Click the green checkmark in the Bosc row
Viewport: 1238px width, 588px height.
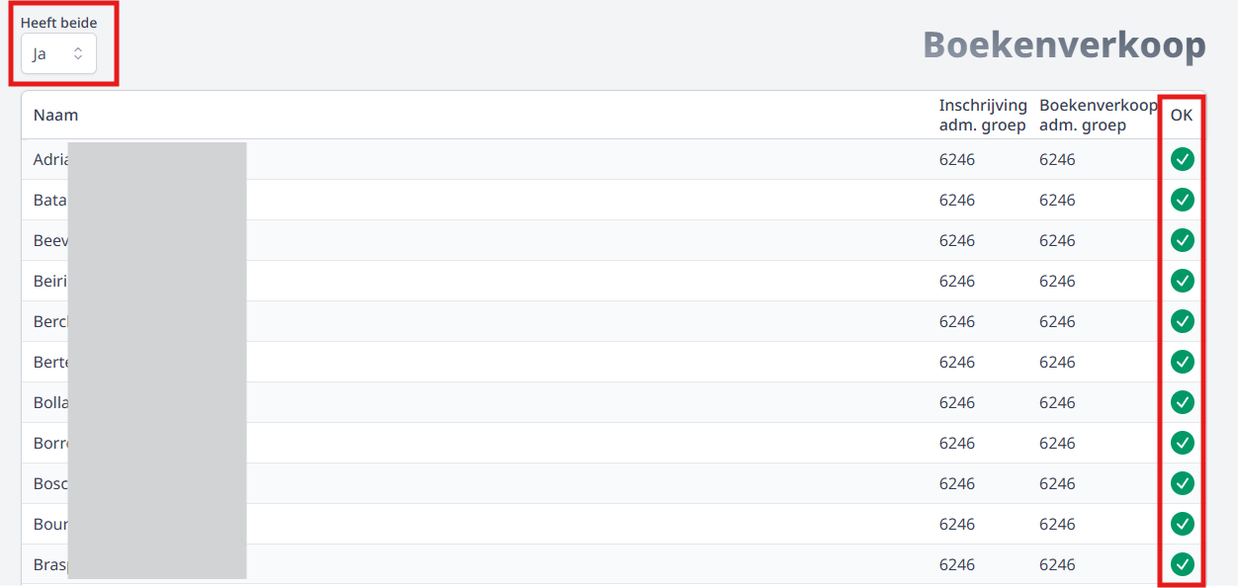click(x=1182, y=483)
